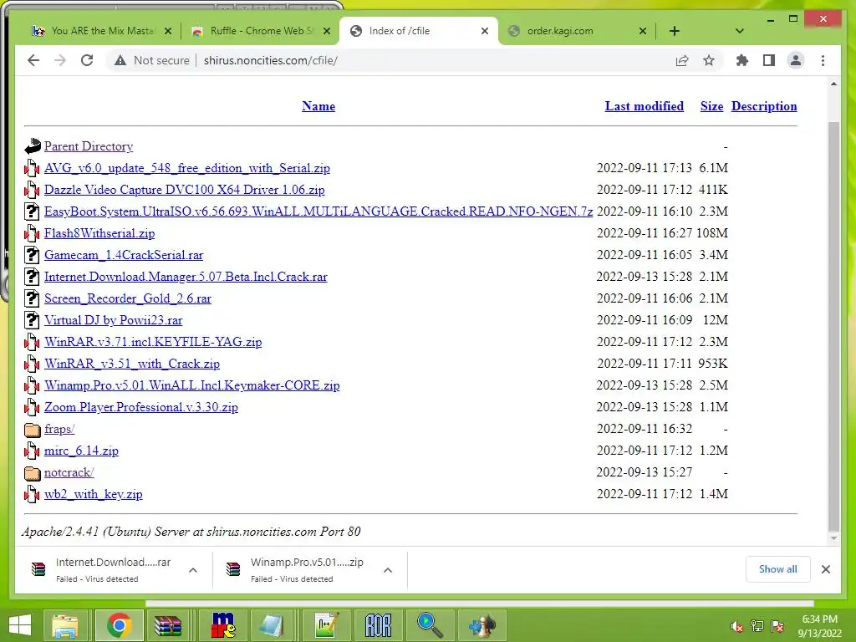Select the Index of /cfile tab

418,31
